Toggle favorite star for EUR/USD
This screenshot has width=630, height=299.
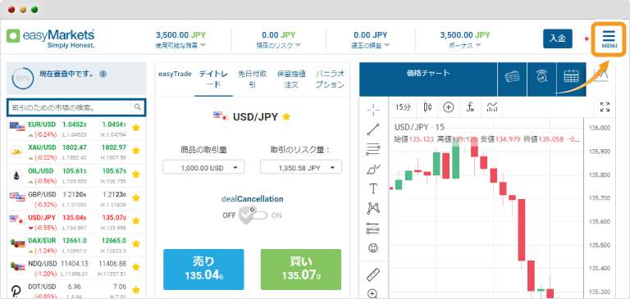pos(136,128)
